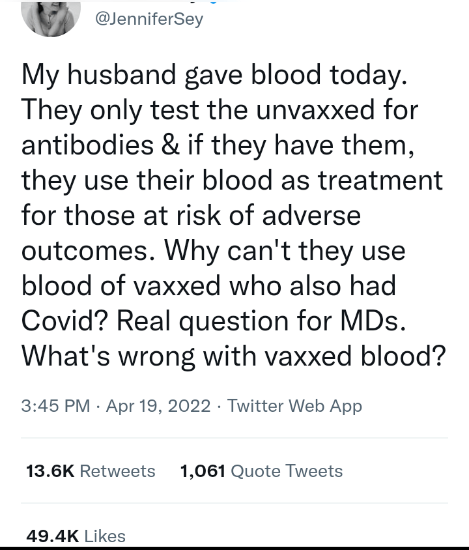The width and height of the screenshot is (469, 550).
Task: Click the @JenniferSey handle
Action: (x=149, y=20)
